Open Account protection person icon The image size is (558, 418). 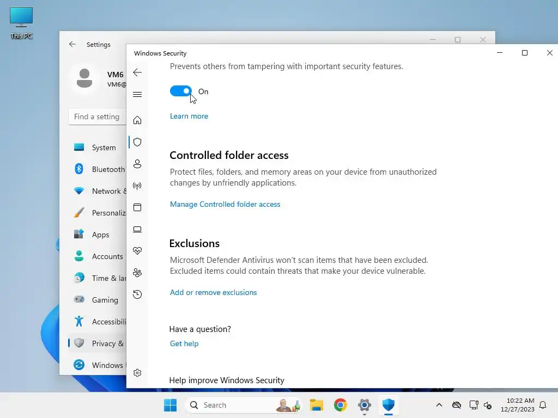137,164
